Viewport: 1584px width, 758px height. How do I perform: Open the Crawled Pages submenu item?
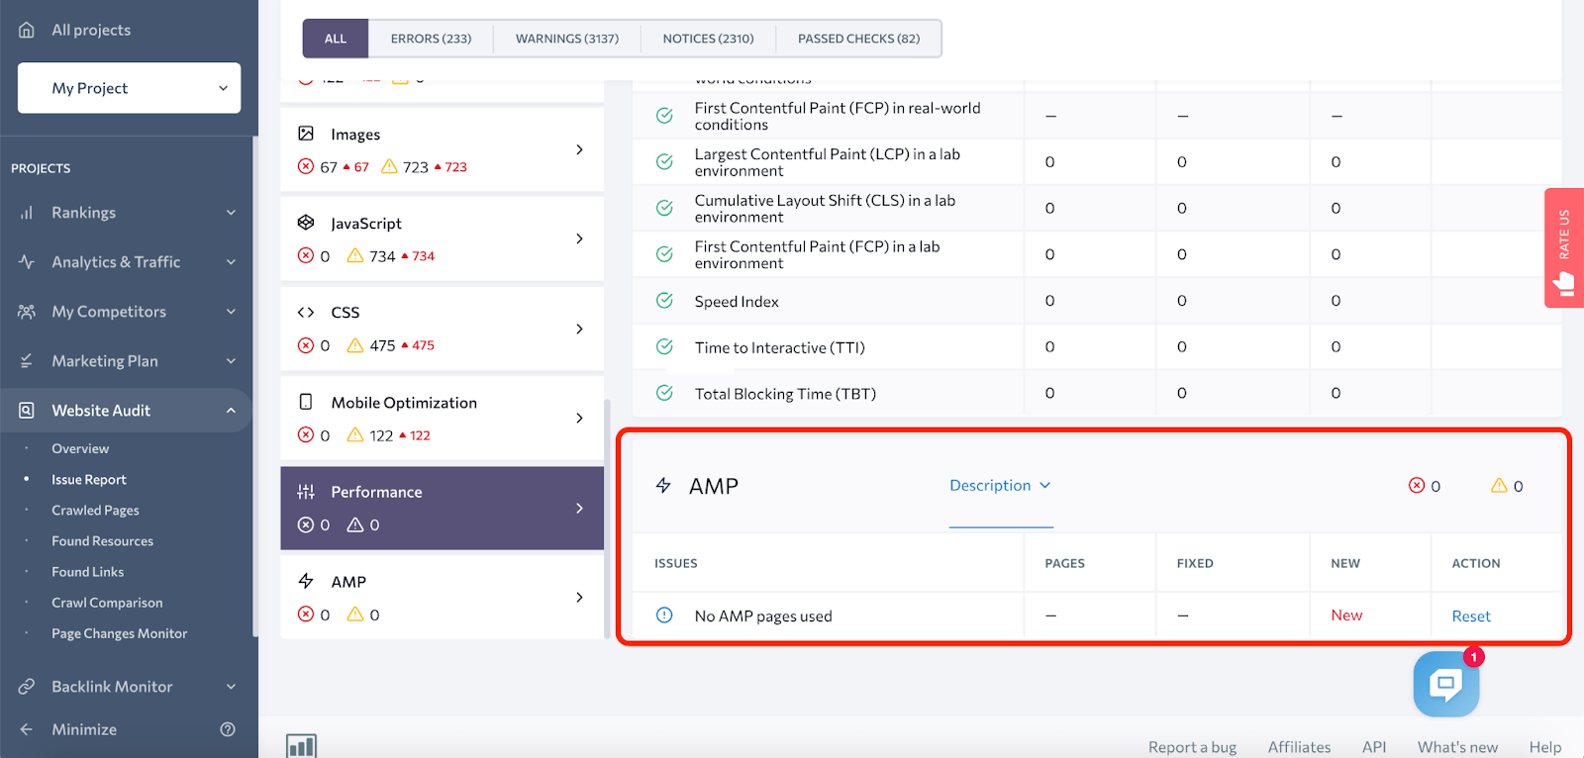click(x=95, y=511)
